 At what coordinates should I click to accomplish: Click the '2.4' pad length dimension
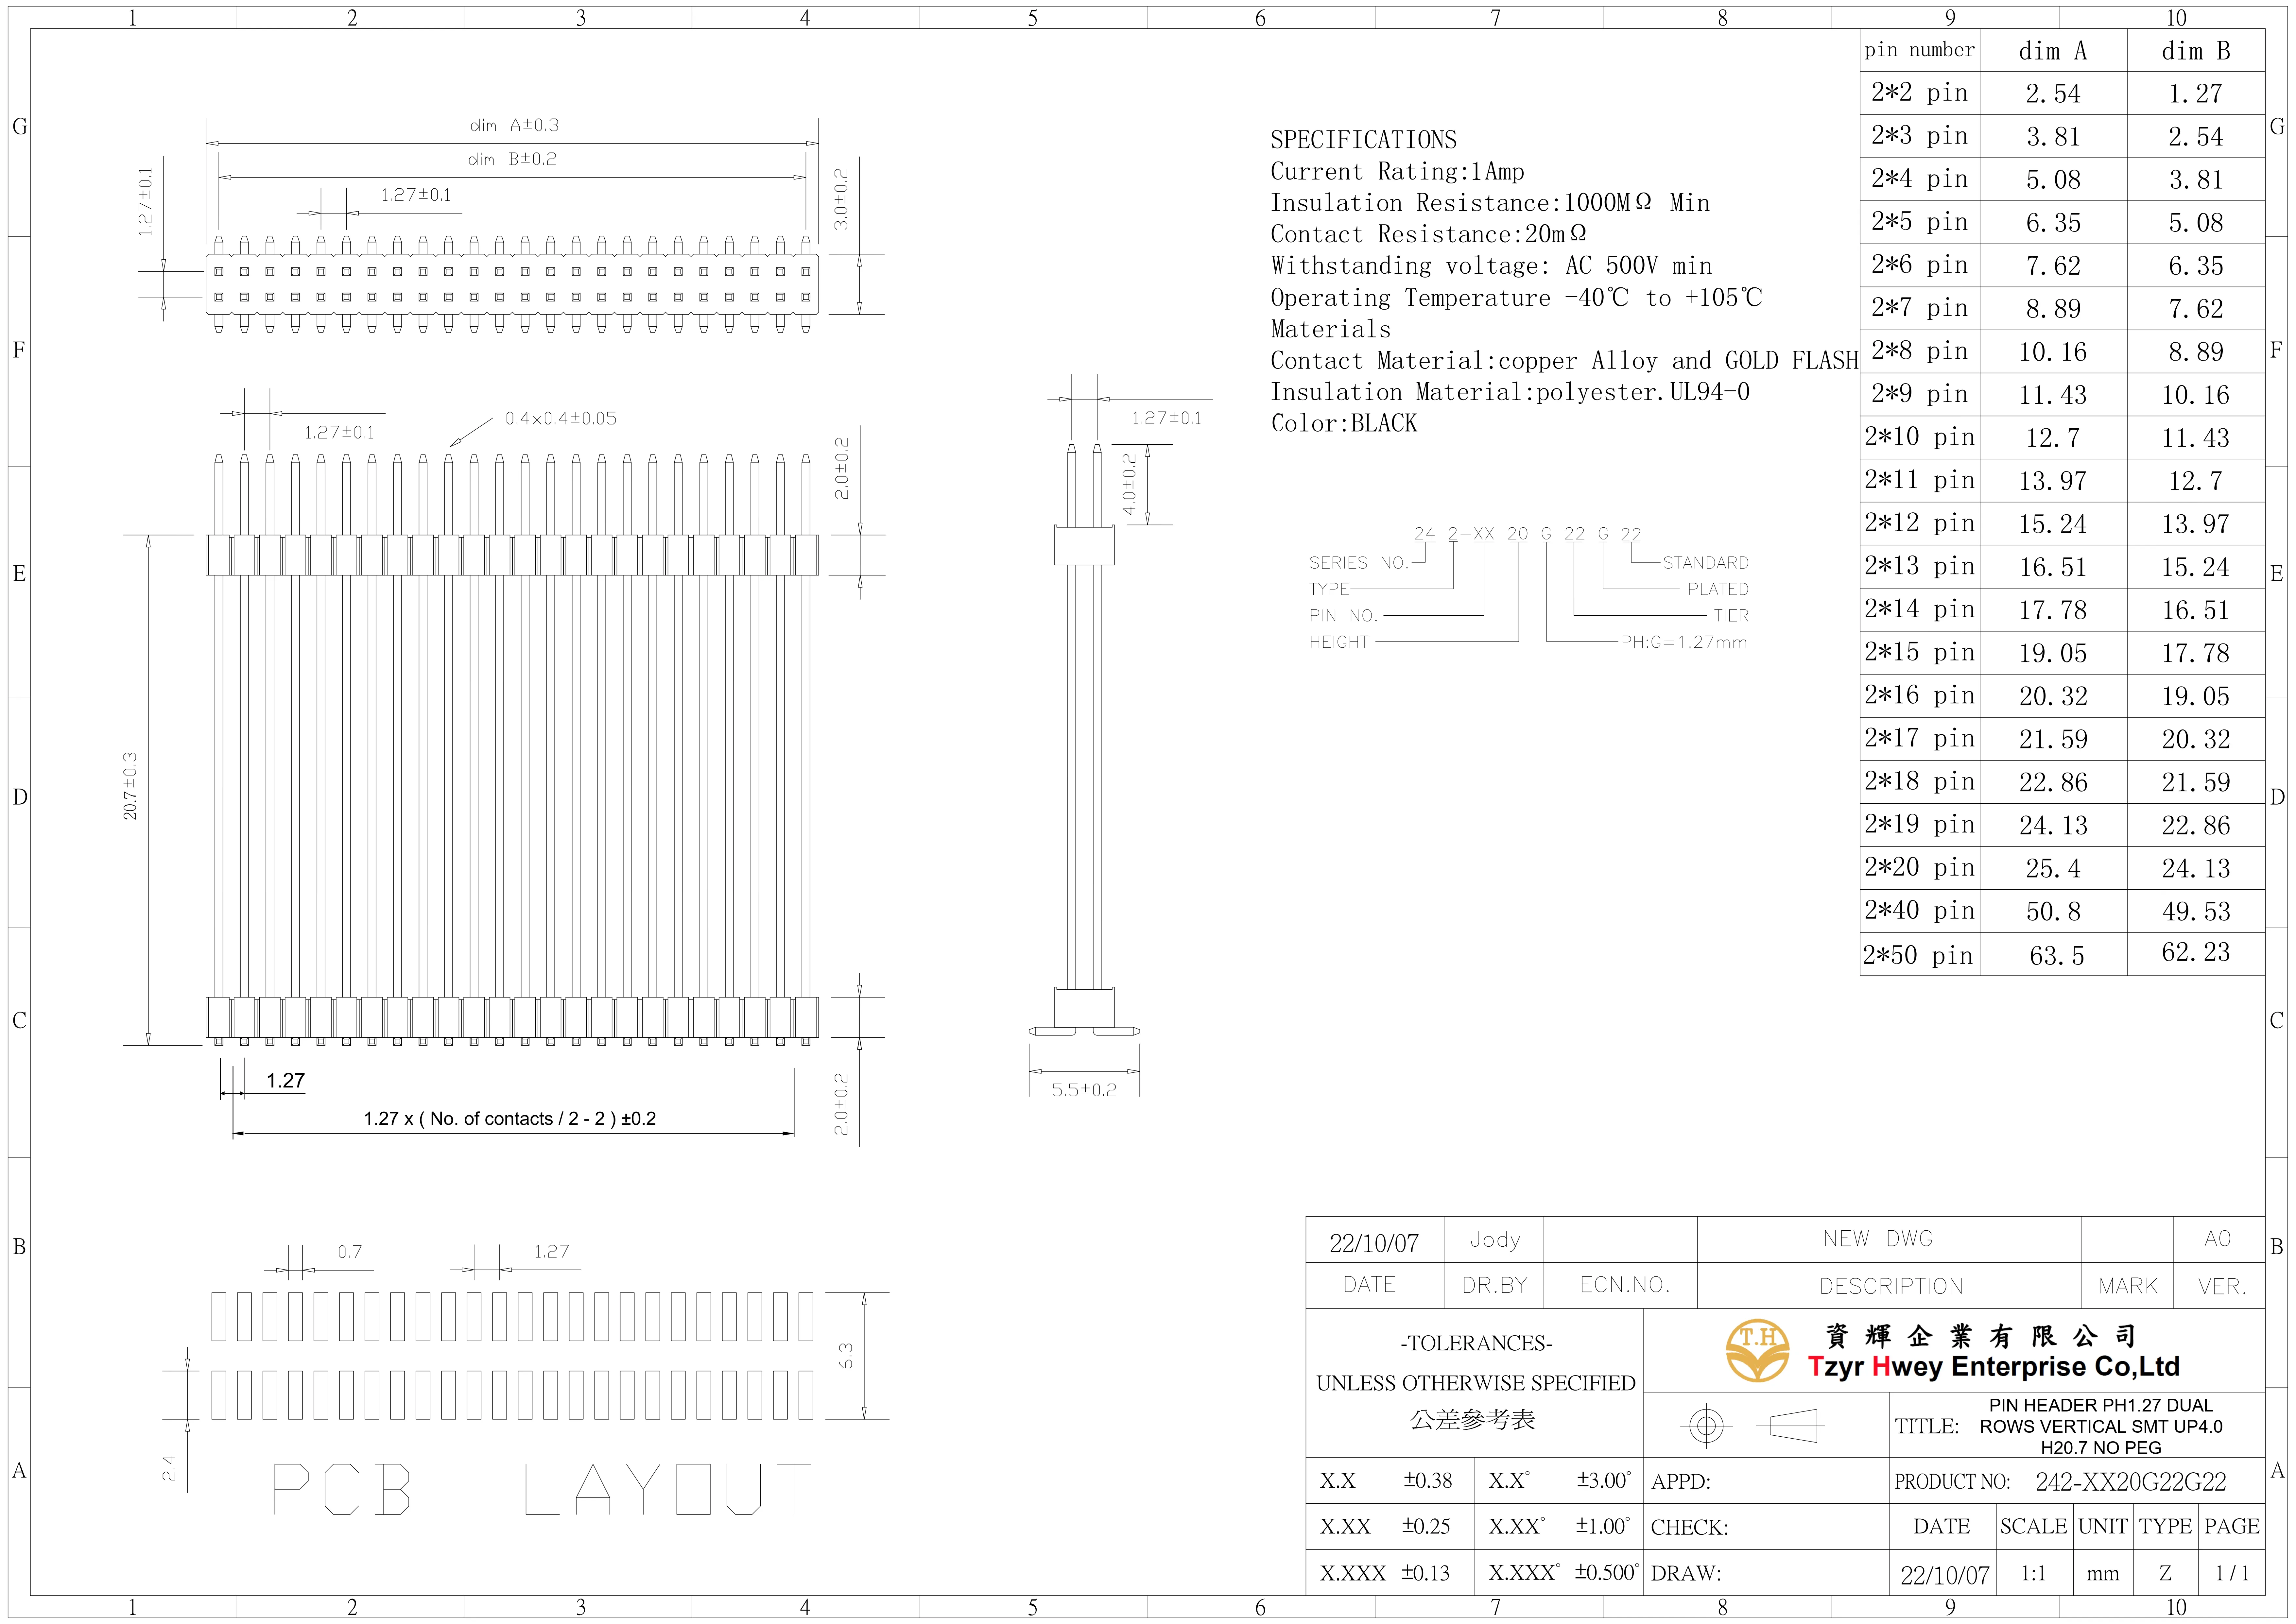(169, 1468)
